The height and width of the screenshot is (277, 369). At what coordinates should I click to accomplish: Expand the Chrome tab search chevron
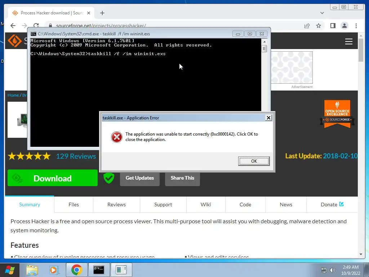[x=322, y=13]
